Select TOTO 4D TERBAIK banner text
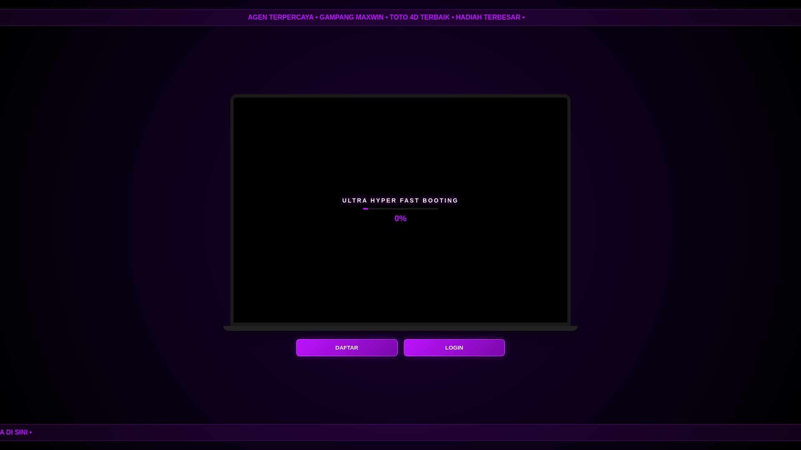Screen dimensions: 801x450 click(x=419, y=17)
